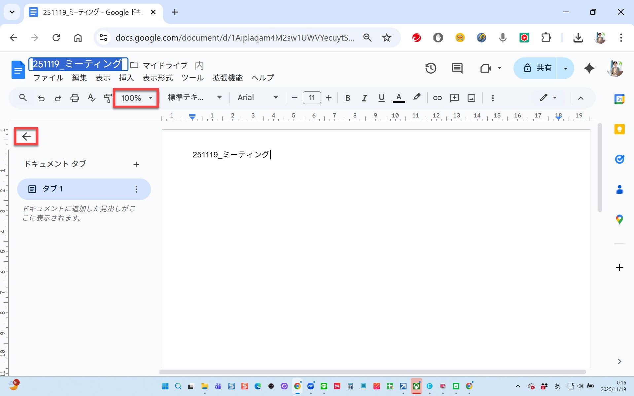Click the 共有 share button
634x396 pixels.
[537, 68]
